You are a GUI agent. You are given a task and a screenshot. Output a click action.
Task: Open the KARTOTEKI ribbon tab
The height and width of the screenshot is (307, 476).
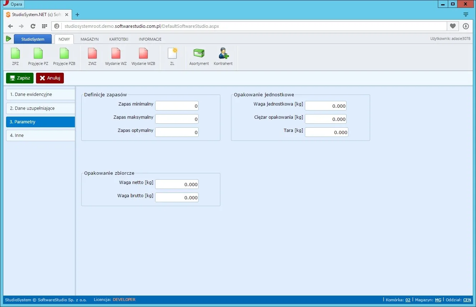119,39
